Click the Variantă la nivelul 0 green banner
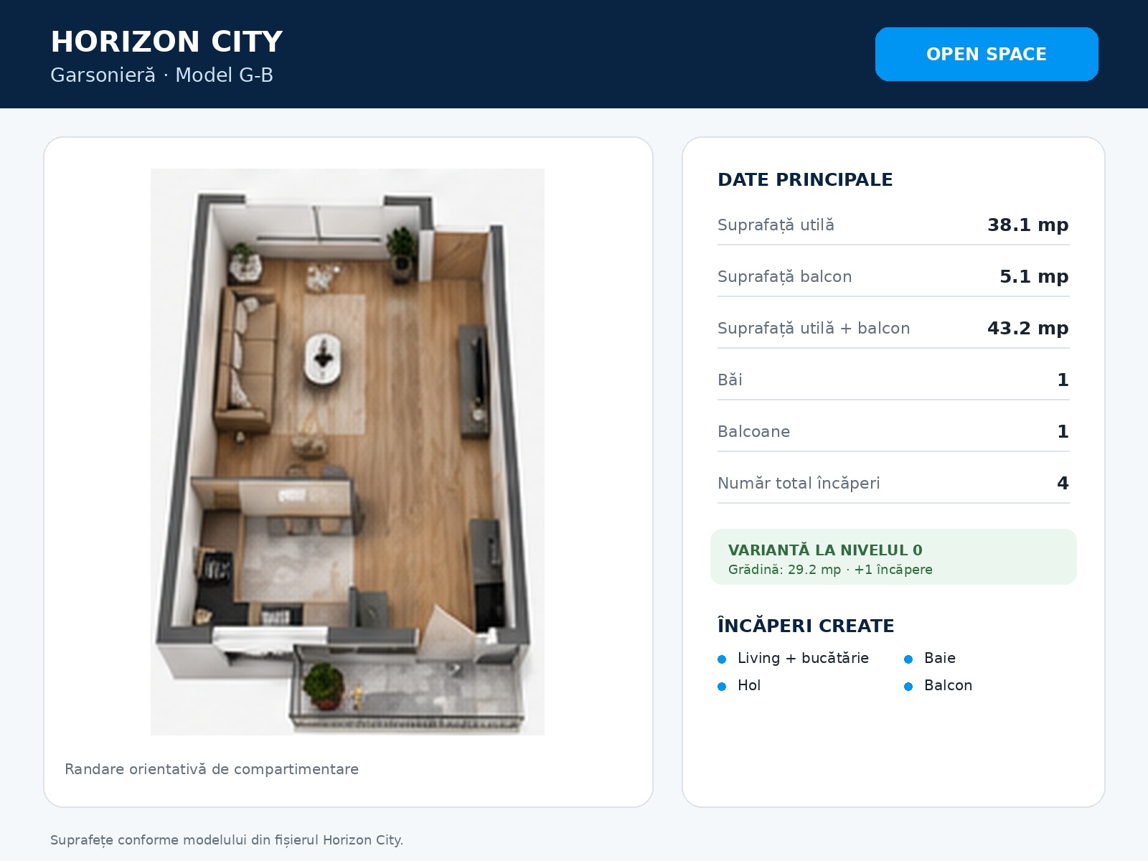Image resolution: width=1148 pixels, height=861 pixels. pyautogui.click(x=893, y=557)
